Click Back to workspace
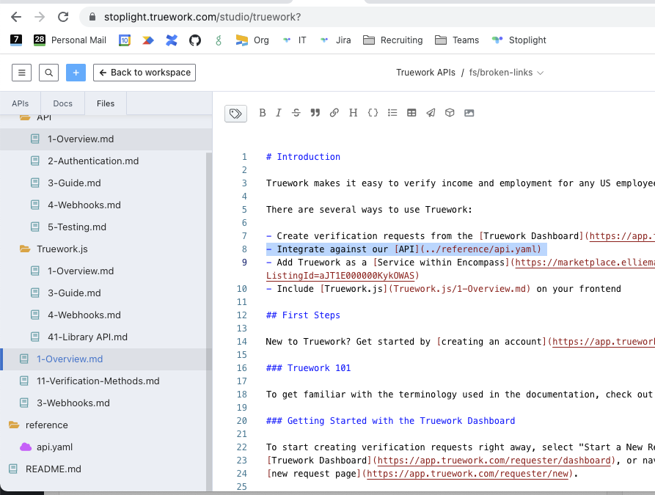655x495 pixels. click(144, 73)
